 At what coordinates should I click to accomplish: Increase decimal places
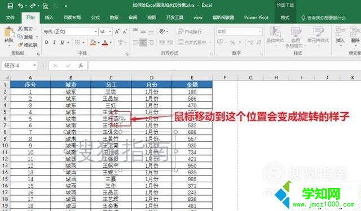[251, 42]
